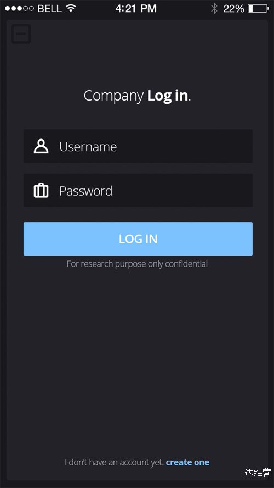The image size is (274, 488).
Task: Tap the blue LOG IN button
Action: tap(138, 239)
